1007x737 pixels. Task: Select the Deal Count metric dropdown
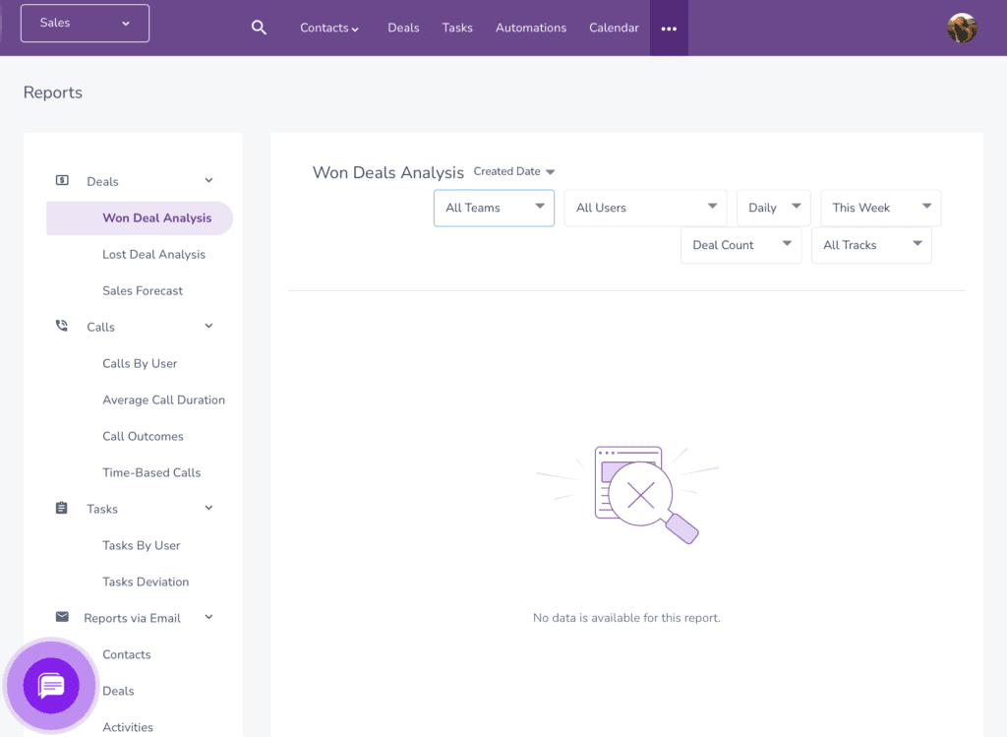[740, 245]
